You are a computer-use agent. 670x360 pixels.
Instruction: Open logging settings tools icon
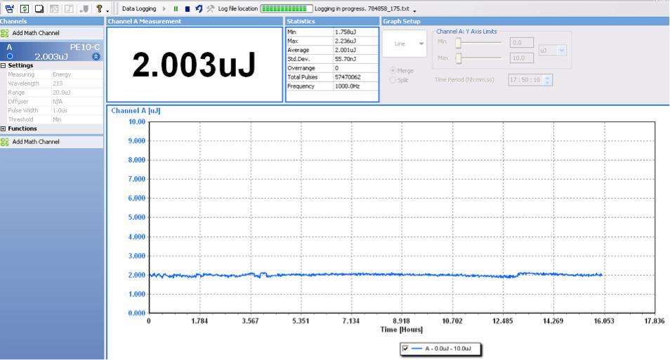point(210,8)
